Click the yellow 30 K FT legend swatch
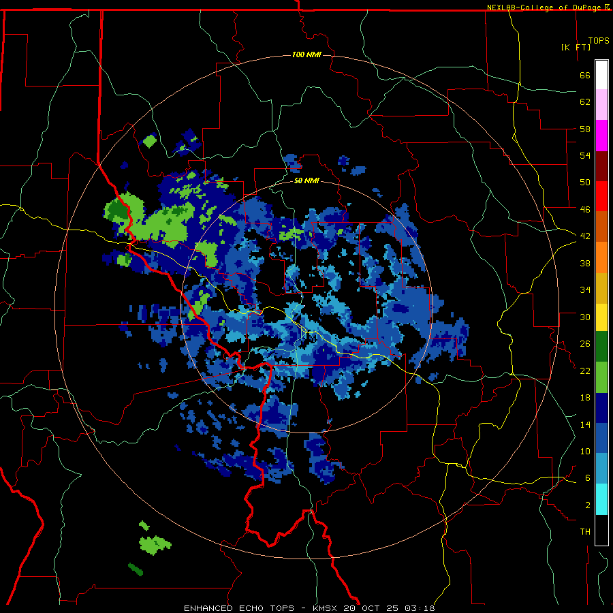This screenshot has height=613, width=613. pyautogui.click(x=601, y=317)
